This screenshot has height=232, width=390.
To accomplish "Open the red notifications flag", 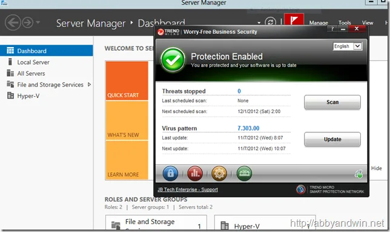I will [x=294, y=19].
